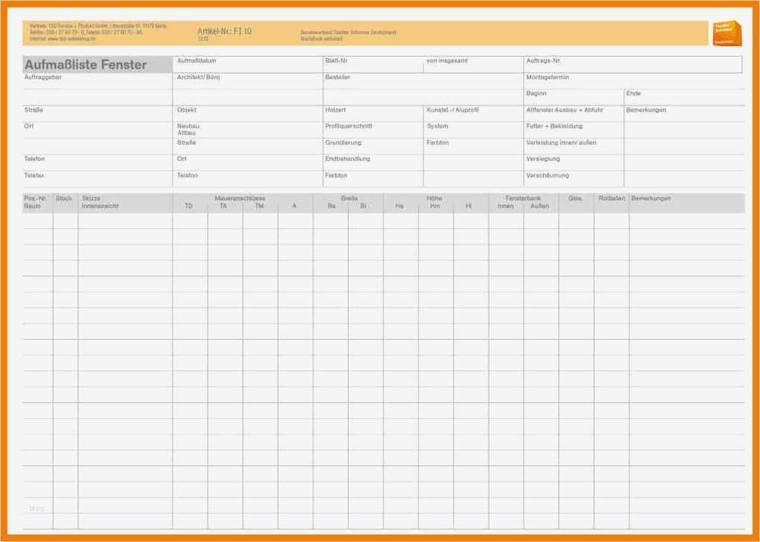760x542 pixels.
Task: Select the 'Stück' column header
Action: (x=64, y=198)
